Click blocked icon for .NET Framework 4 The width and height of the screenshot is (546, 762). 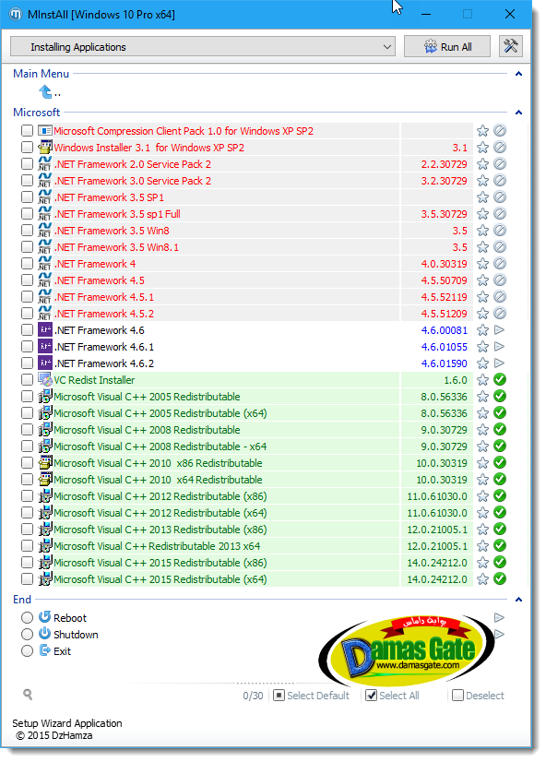tap(500, 264)
